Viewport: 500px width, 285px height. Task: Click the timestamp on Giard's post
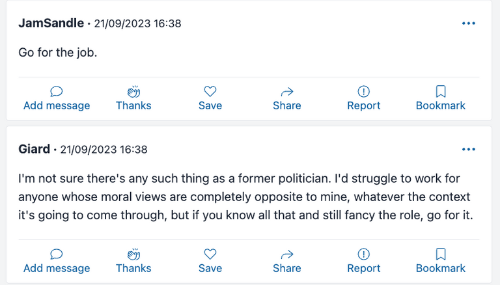tap(104, 150)
